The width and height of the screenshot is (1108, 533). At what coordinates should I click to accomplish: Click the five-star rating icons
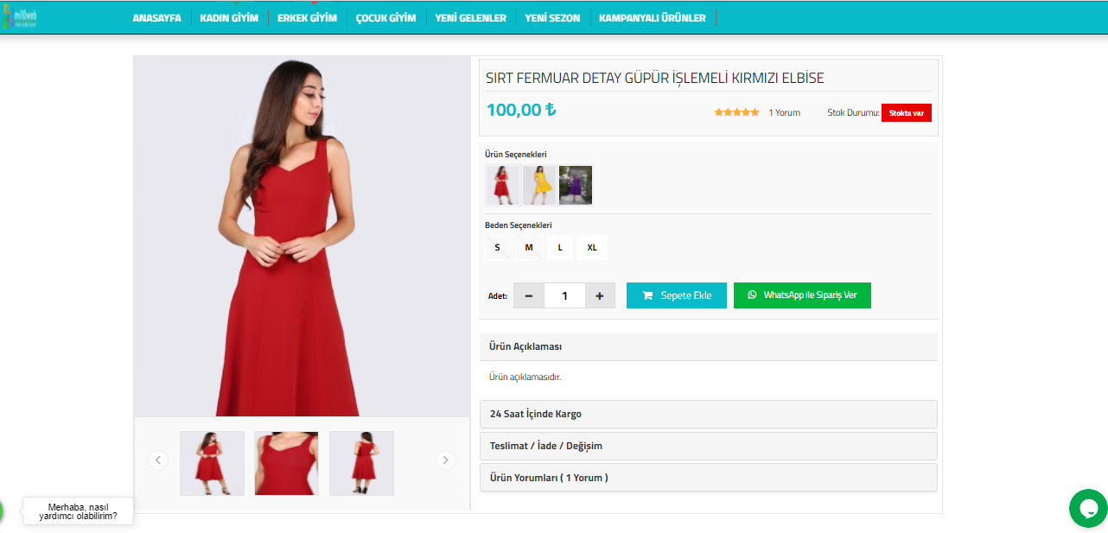[x=736, y=112]
